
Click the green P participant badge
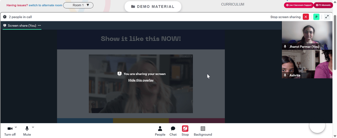coord(316,17)
